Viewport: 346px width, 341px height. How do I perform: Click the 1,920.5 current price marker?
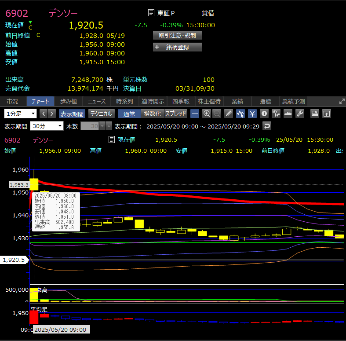14,260
